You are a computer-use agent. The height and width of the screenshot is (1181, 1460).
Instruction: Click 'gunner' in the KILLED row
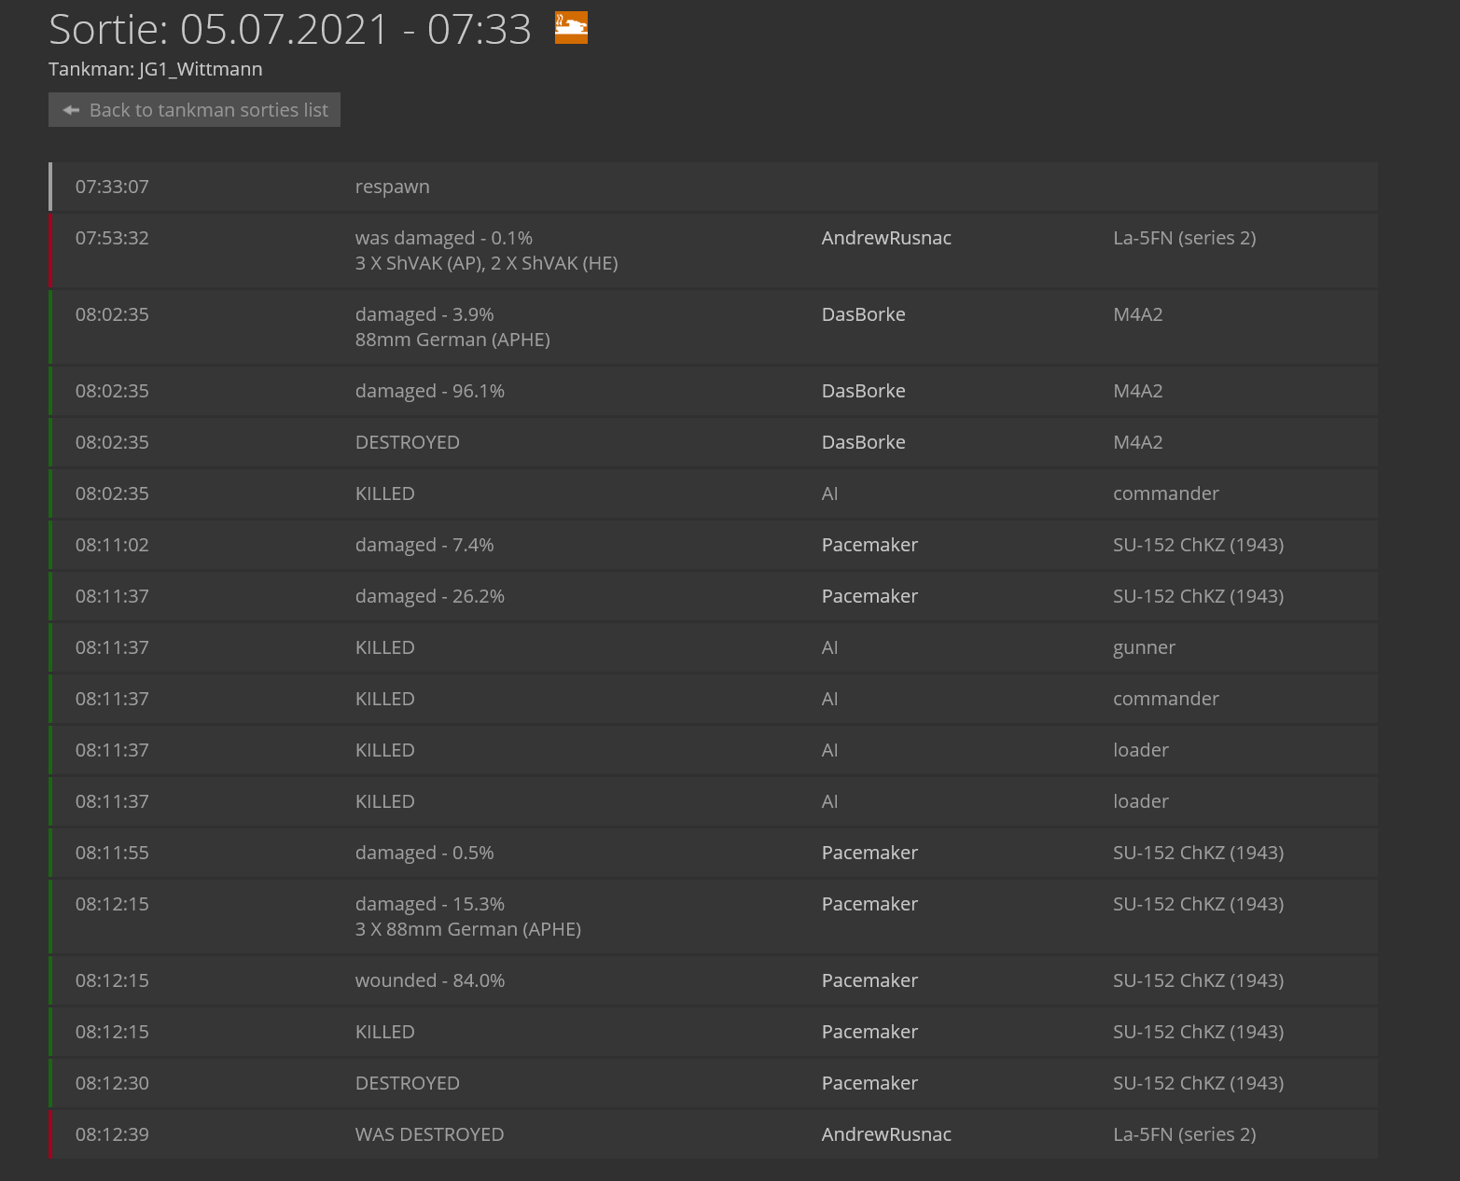coord(1144,647)
